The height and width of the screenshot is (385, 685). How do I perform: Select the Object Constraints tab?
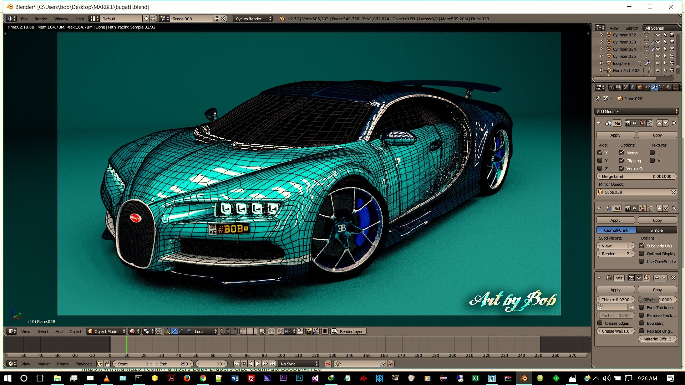[x=646, y=87]
